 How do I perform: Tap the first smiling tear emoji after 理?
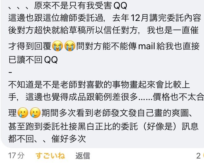coord(23,112)
